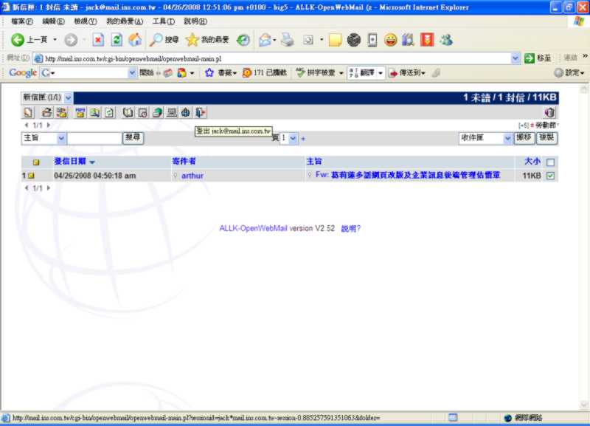This screenshot has height=426, width=590.
Task: Click the top next-page arrow beside 1/1
Action: click(49, 125)
